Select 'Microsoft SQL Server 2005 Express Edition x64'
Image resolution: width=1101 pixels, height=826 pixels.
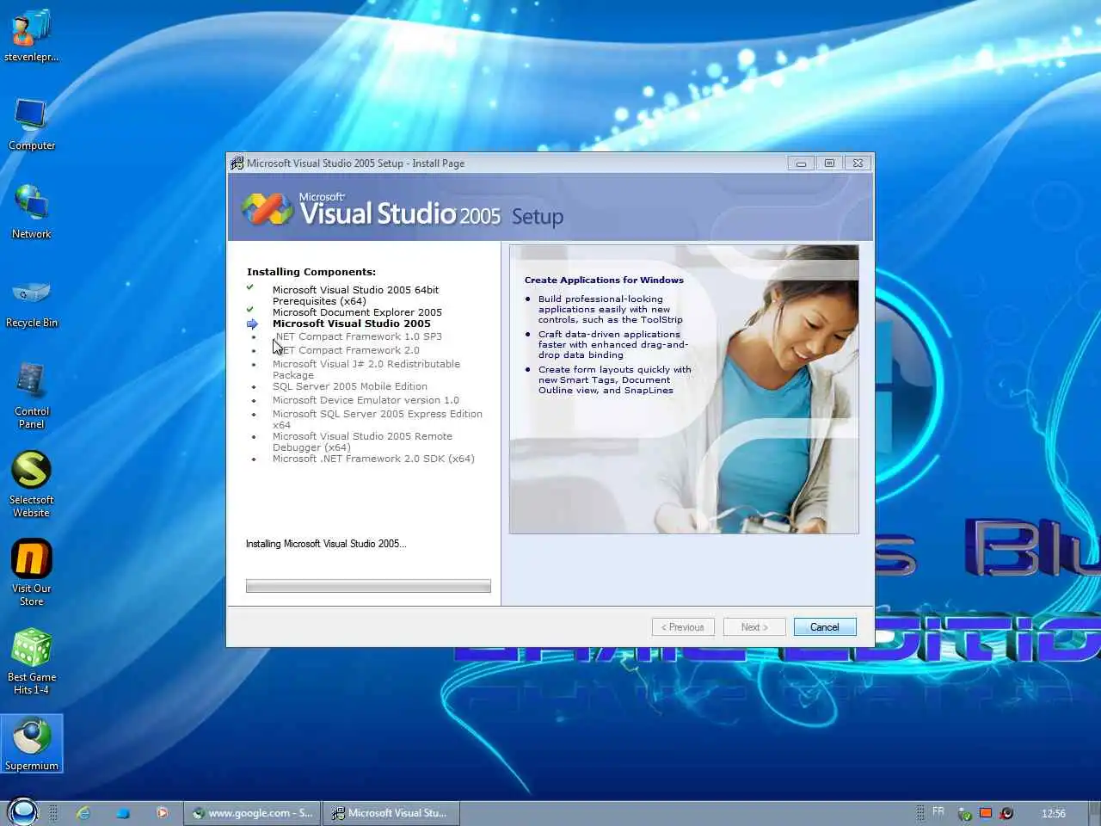point(378,419)
